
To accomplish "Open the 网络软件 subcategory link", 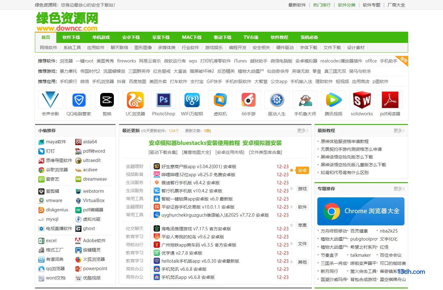I will coord(49,48).
